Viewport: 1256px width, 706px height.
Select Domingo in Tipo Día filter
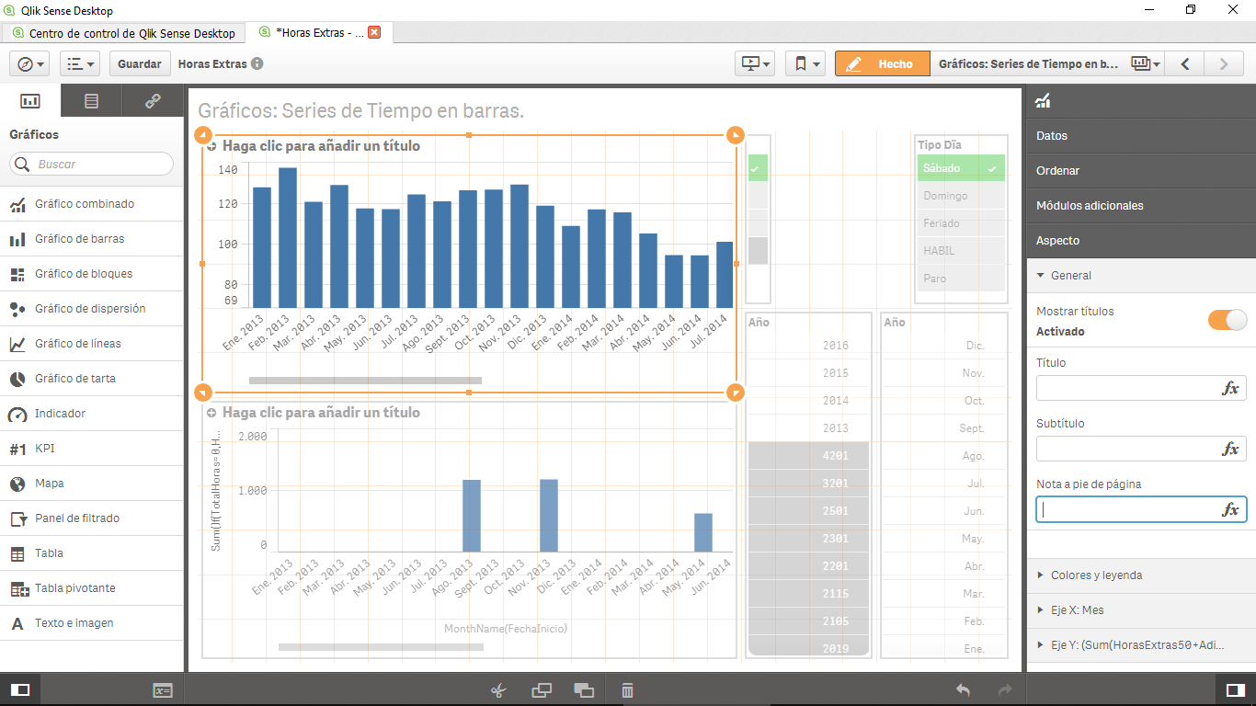point(961,196)
